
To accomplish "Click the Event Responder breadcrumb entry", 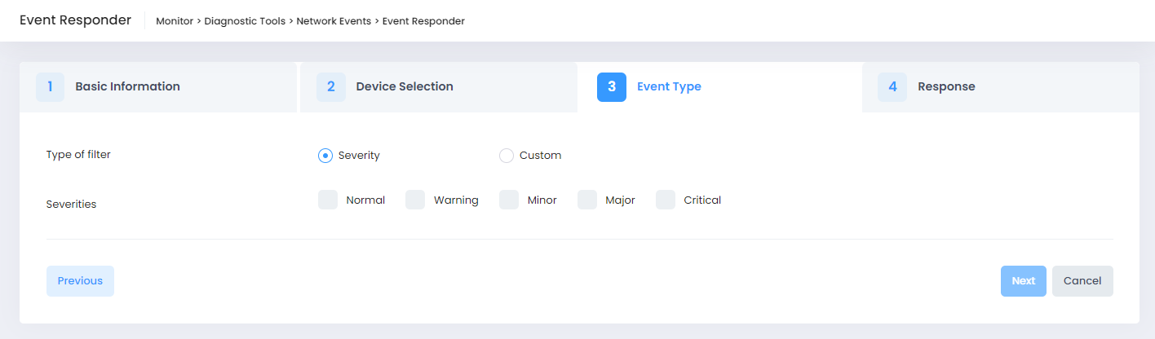I will pos(423,21).
